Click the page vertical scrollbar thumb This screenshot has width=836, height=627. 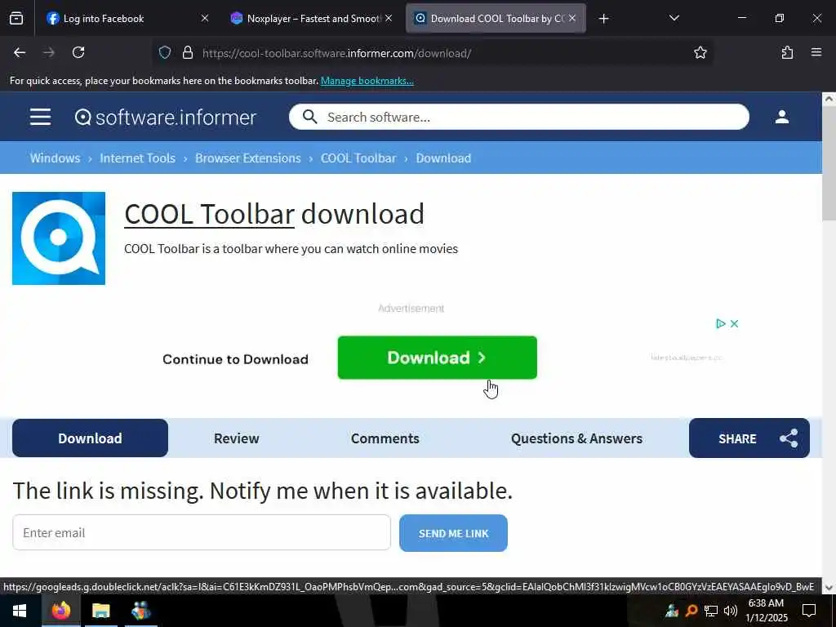829,163
